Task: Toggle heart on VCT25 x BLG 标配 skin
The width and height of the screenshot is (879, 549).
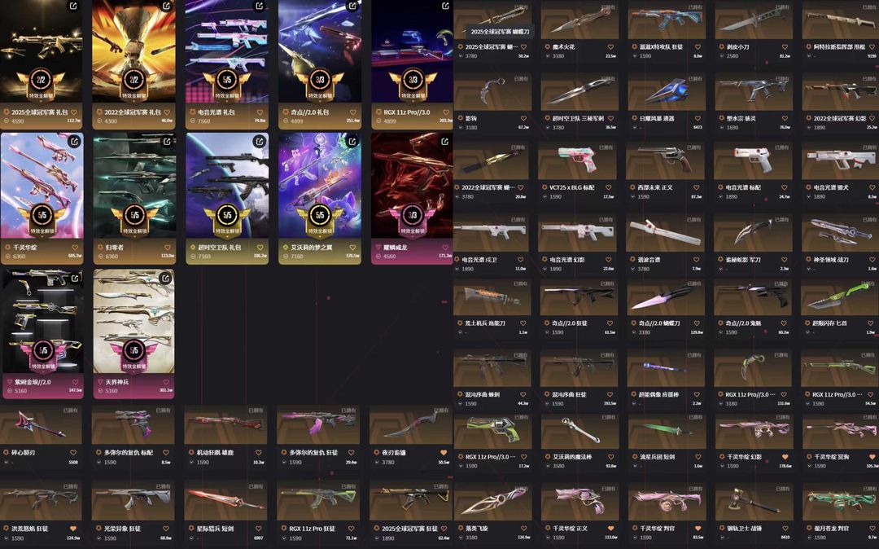Action: point(608,187)
